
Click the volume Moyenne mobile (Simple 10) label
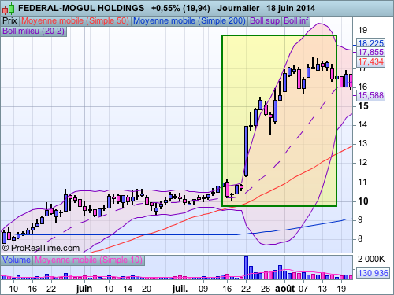pos(88,260)
